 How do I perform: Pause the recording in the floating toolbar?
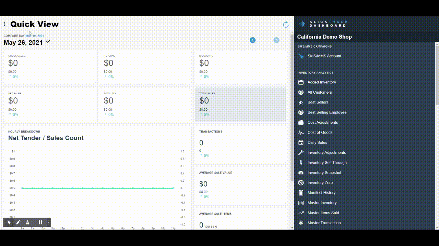click(x=40, y=222)
